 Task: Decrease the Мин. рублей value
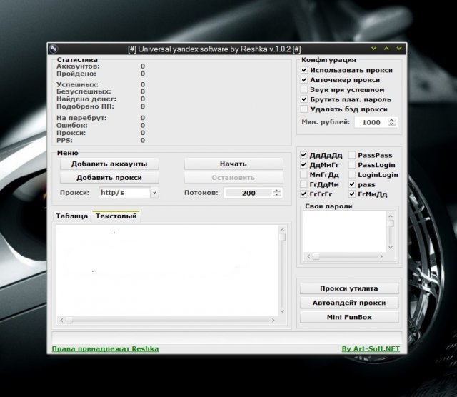pos(392,124)
